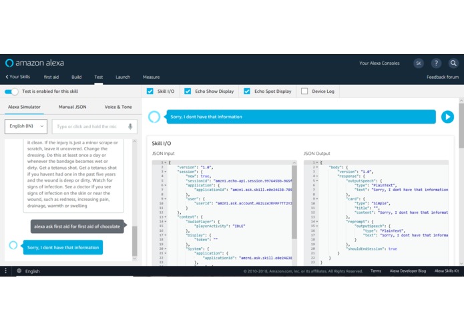Click the top Sorry, I dont have that information bar
Screen dimensions: 464x330
tap(301, 117)
